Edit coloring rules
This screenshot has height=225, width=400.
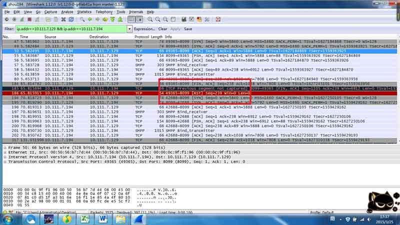[199, 19]
